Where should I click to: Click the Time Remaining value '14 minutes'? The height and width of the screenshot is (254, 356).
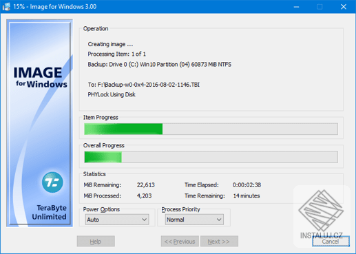click(247, 195)
